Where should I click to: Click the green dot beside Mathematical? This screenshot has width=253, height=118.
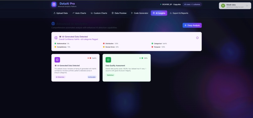55,44
